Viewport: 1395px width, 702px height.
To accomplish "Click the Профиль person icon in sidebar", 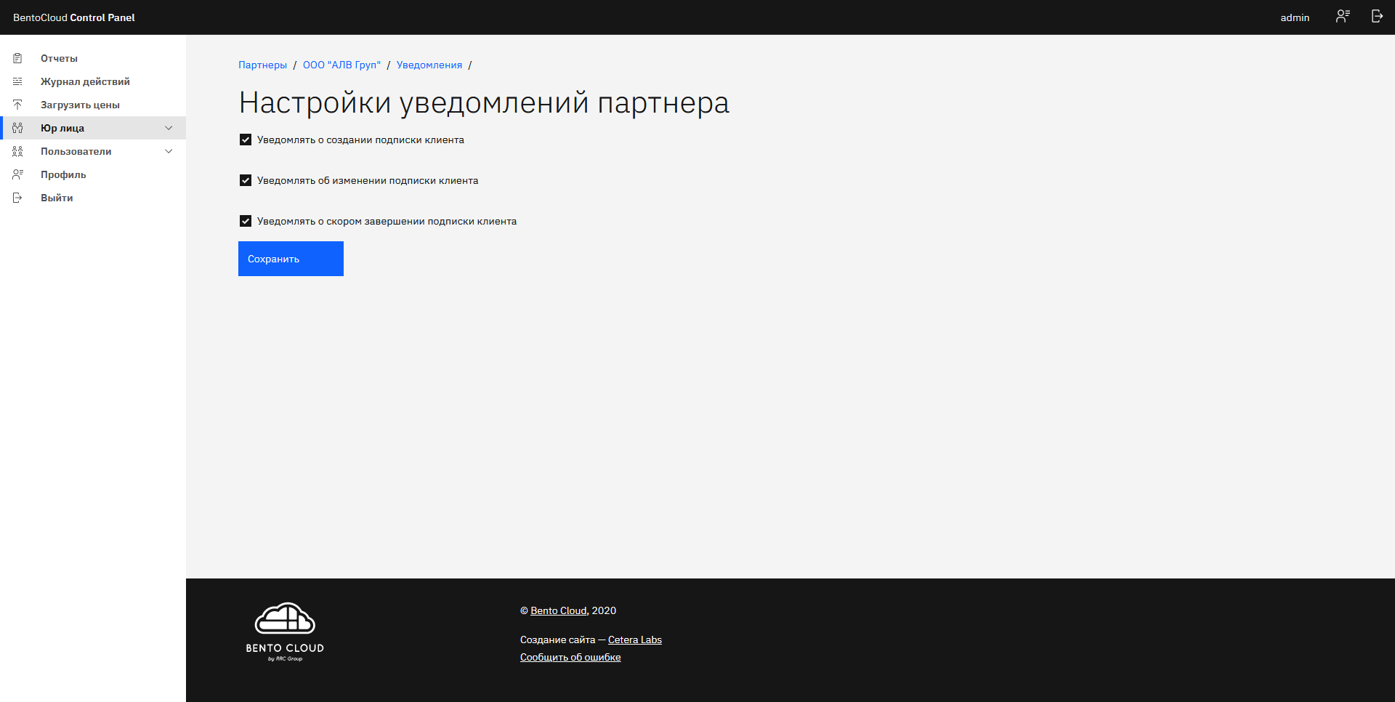I will [17, 174].
